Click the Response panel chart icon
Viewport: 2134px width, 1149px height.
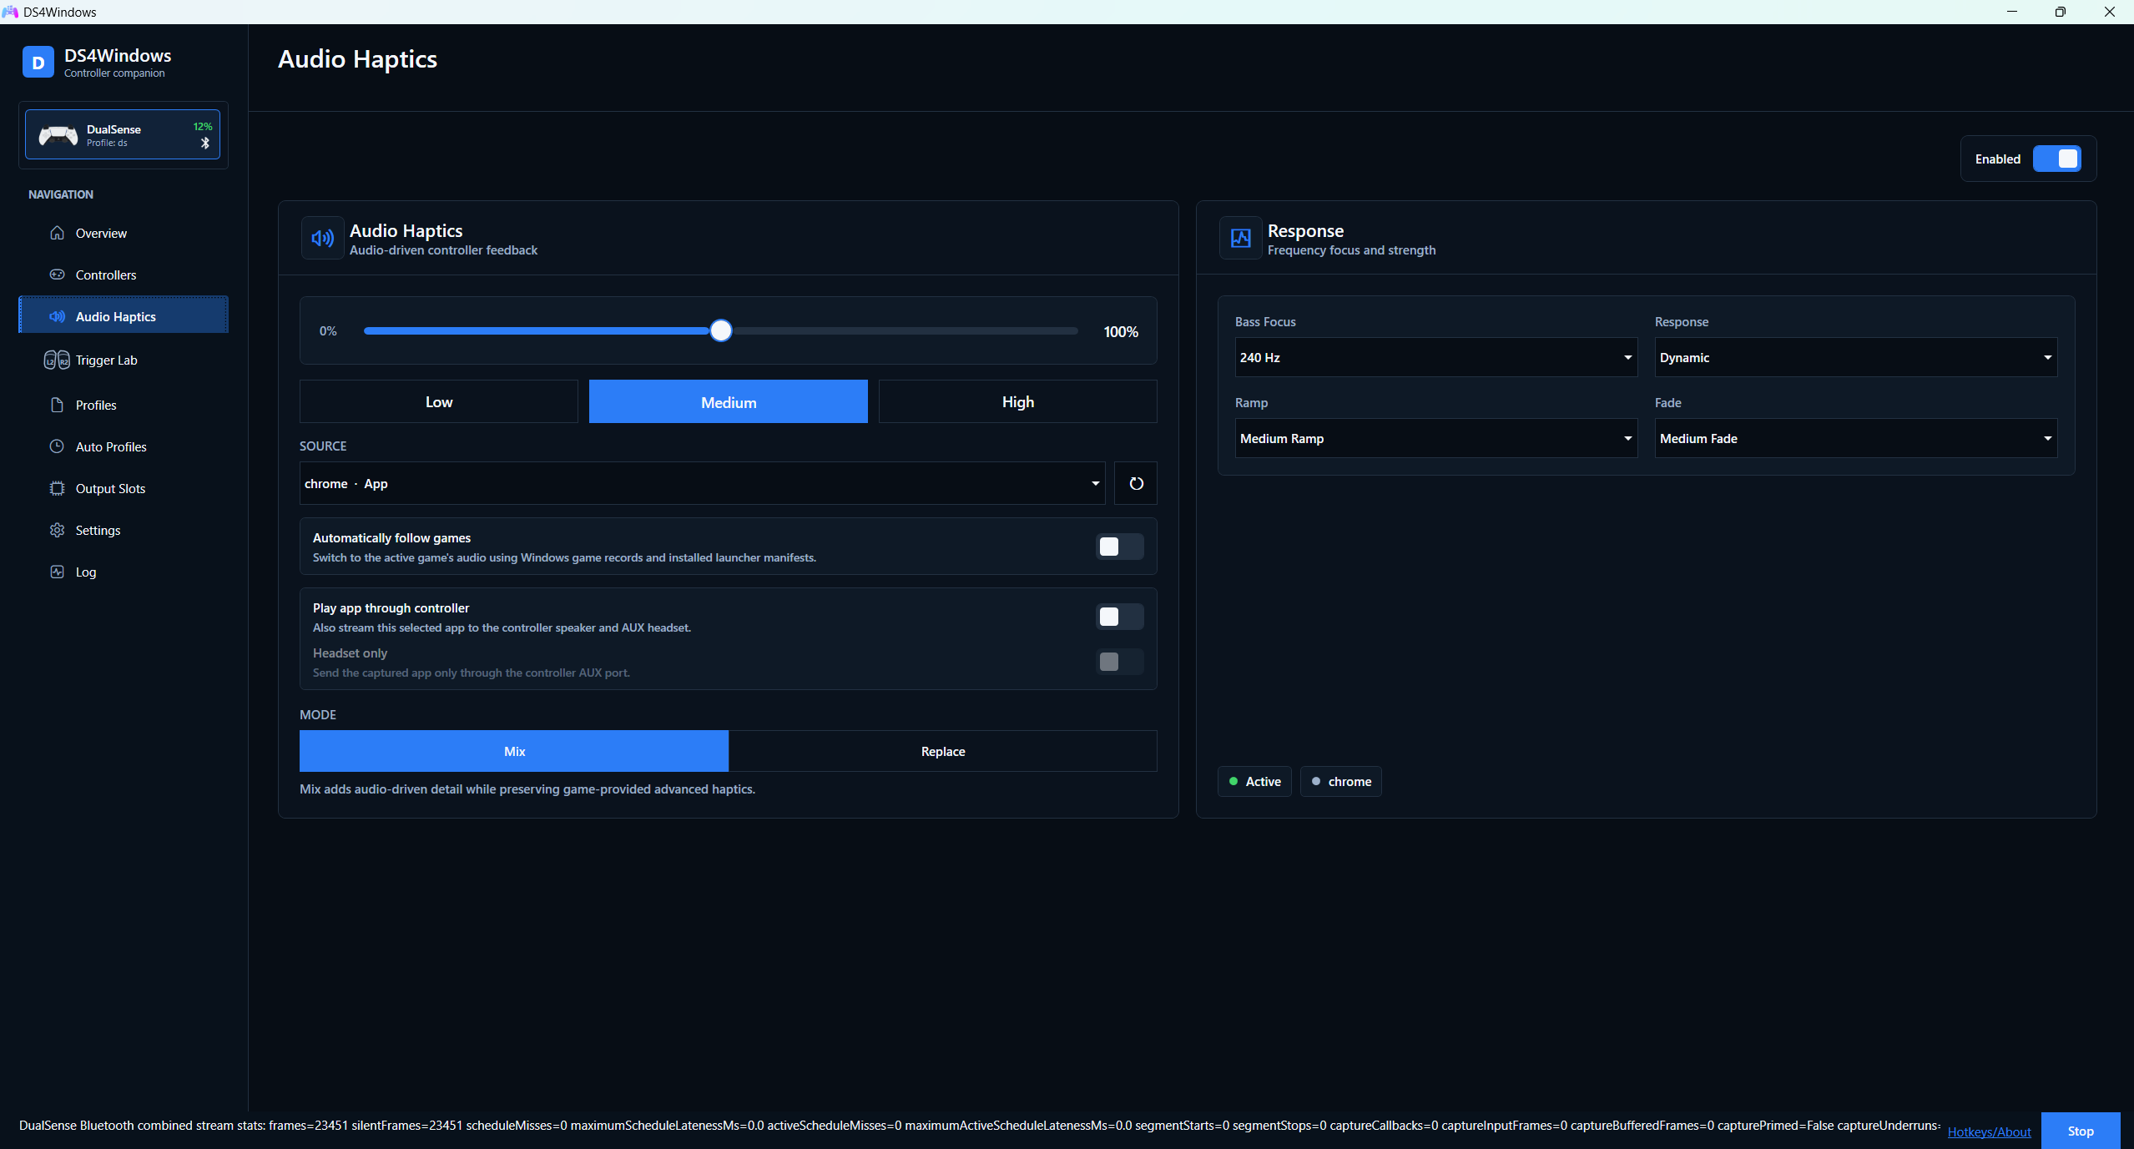pyautogui.click(x=1241, y=239)
